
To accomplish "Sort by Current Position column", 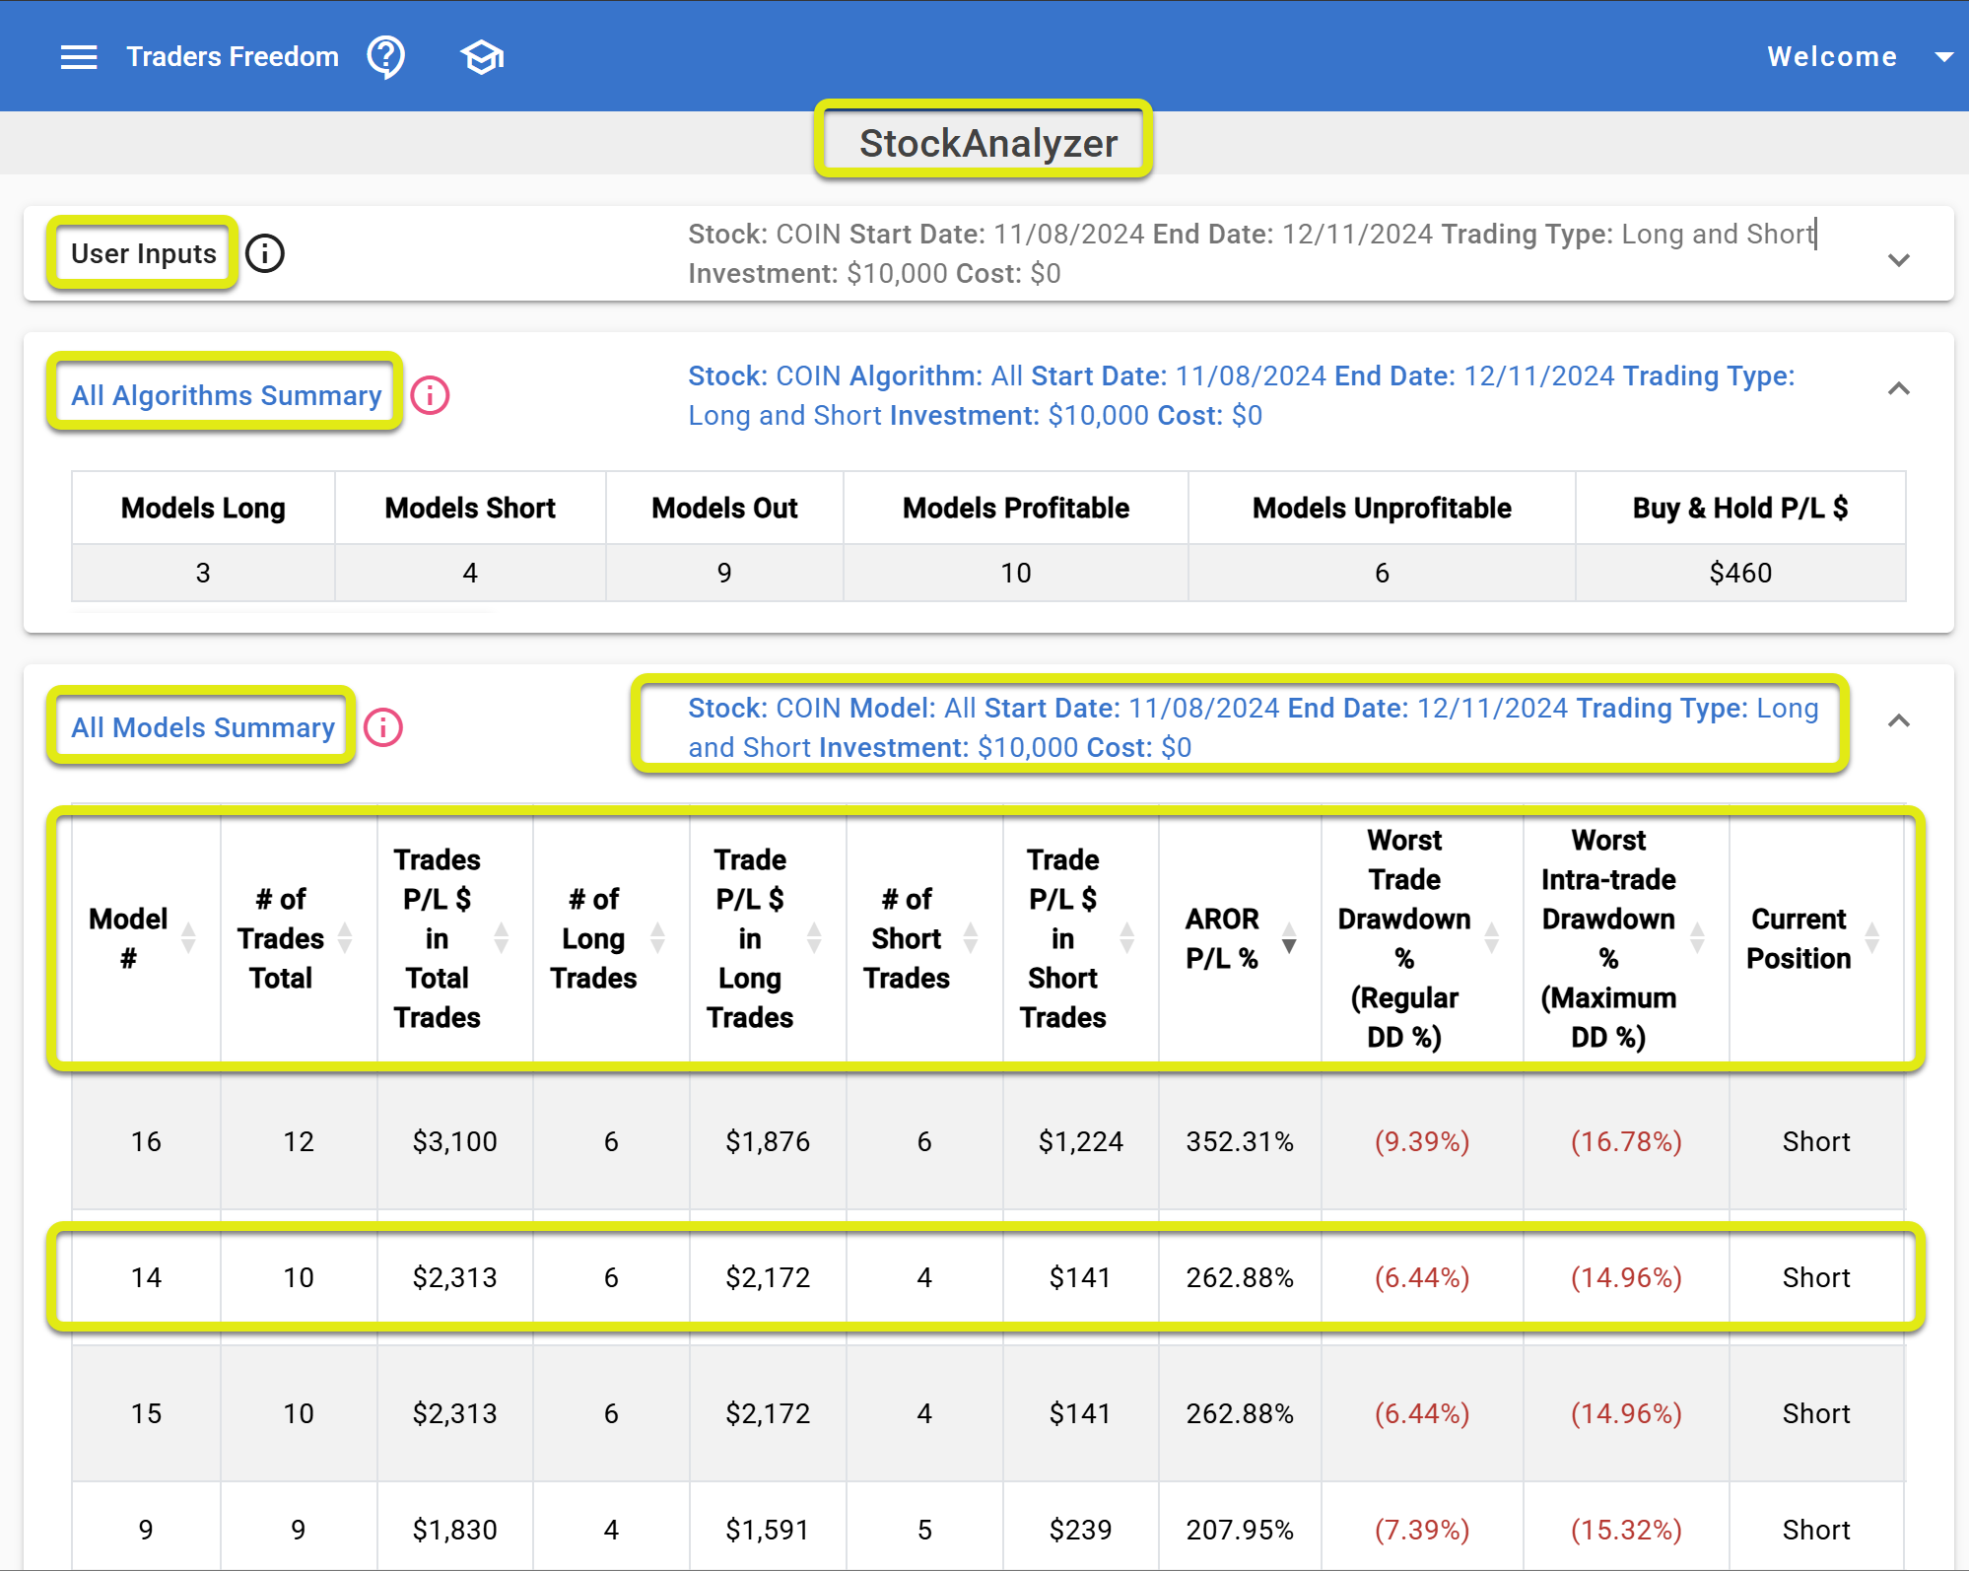I will 1872,937.
